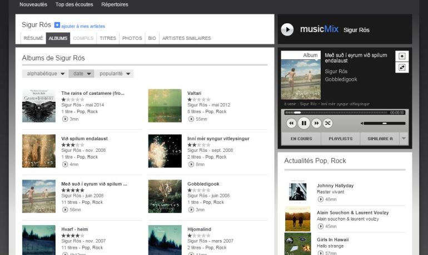The width and height of the screenshot is (428, 255).
Task: Switch to the RÉSUMÉ tab
Action: (x=33, y=38)
